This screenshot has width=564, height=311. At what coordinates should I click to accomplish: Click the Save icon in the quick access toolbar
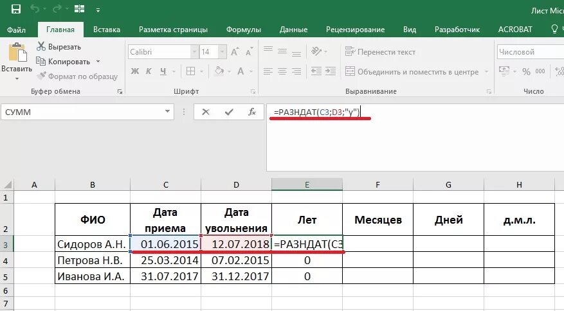pyautogui.click(x=16, y=9)
